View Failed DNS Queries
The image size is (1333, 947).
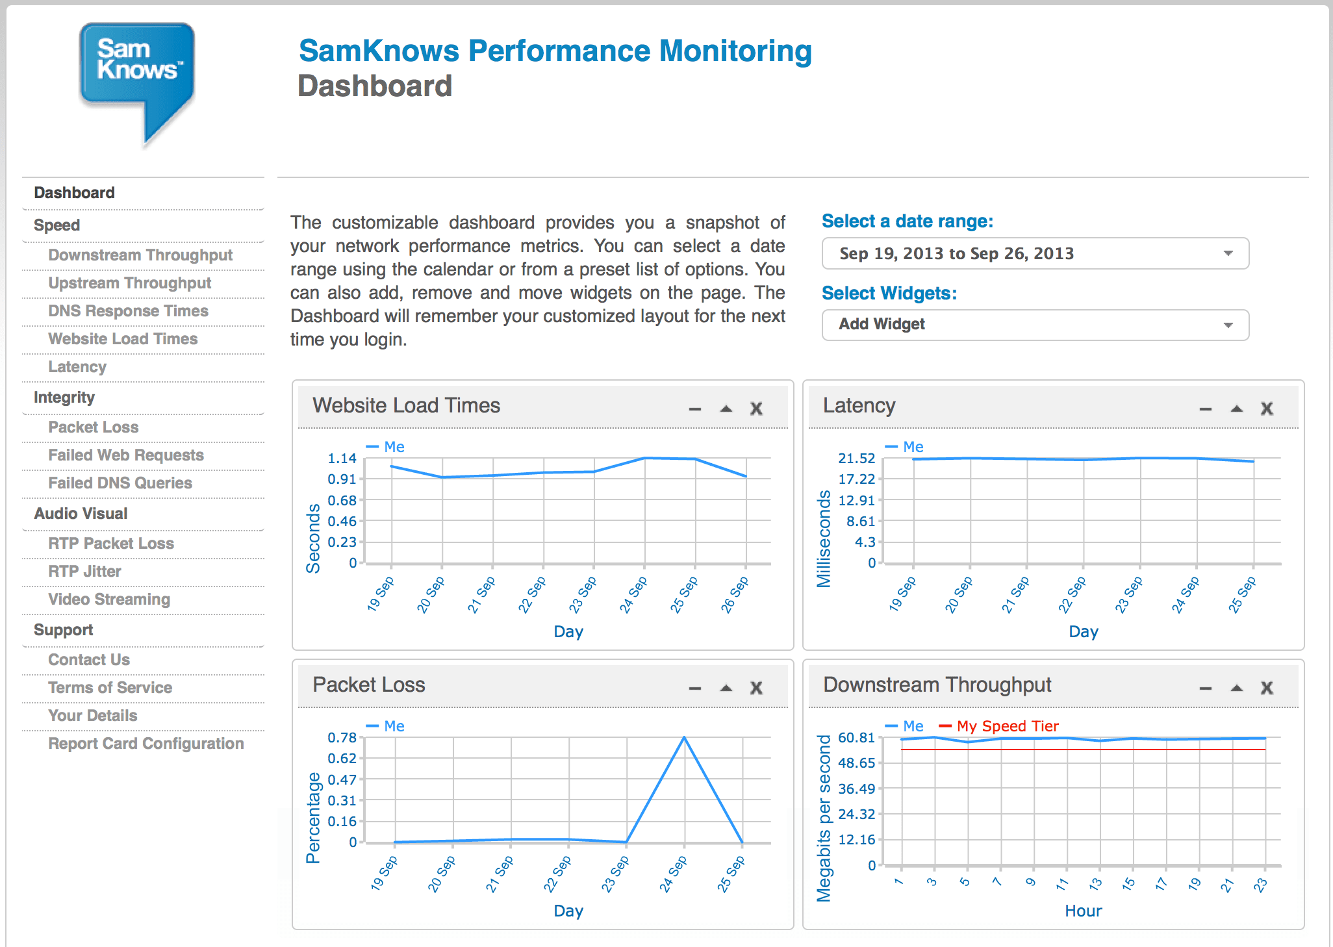[120, 483]
